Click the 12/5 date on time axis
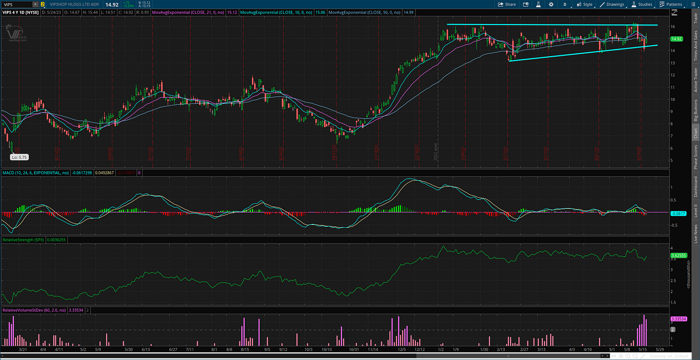This screenshot has width=700, height=360. (402, 350)
